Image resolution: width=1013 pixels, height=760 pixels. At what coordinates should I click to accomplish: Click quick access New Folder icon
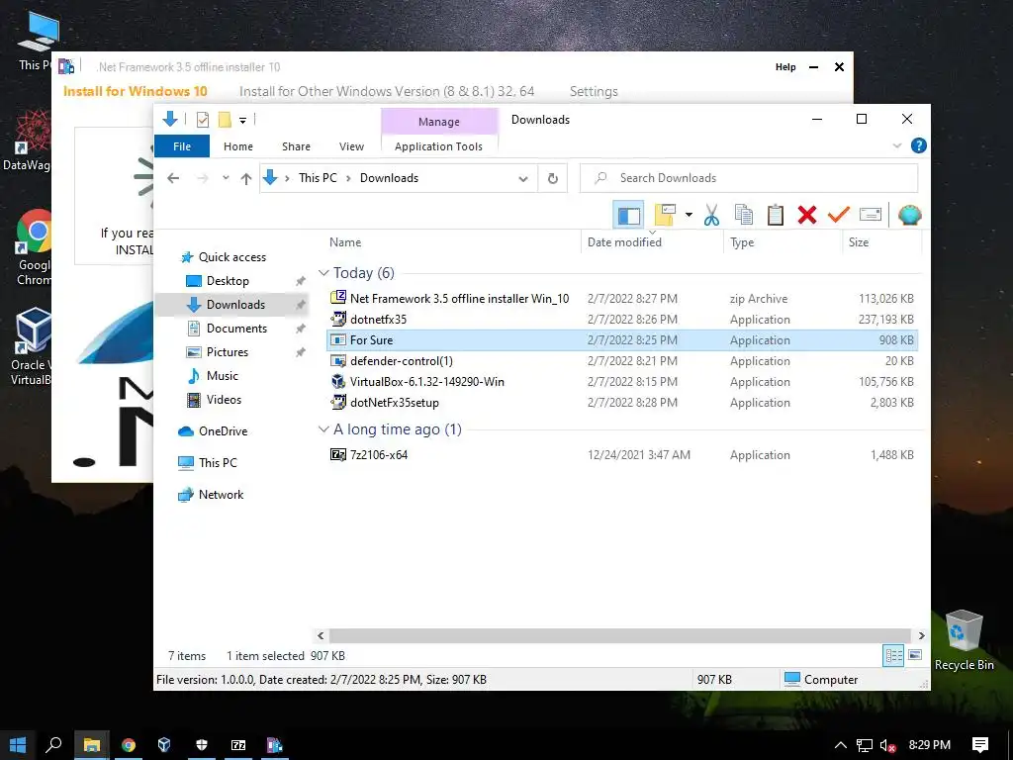225,120
